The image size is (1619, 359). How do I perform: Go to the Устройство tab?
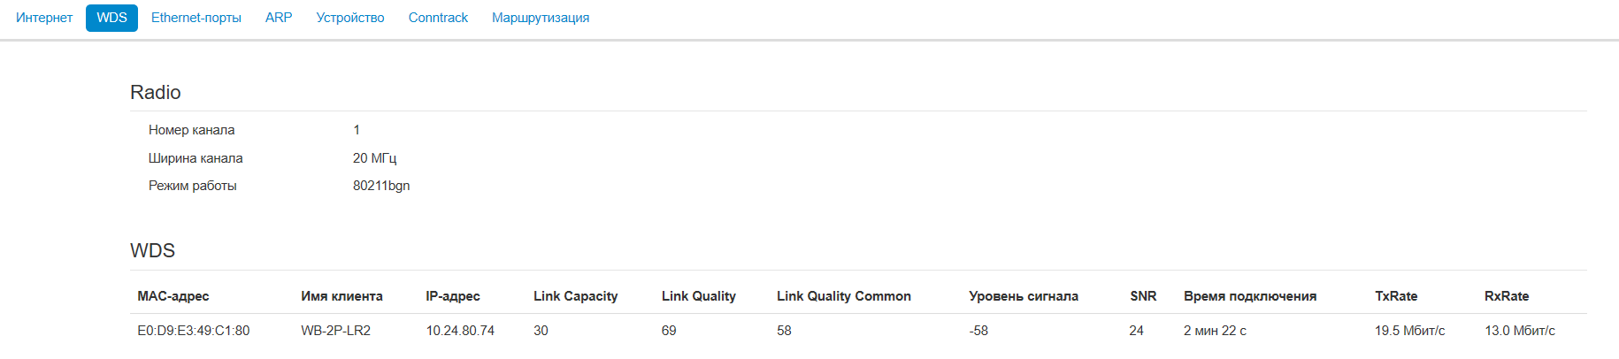click(350, 18)
